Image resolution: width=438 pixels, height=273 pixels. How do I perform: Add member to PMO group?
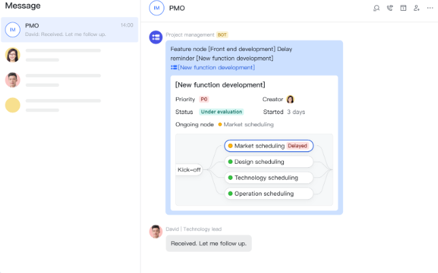click(416, 8)
